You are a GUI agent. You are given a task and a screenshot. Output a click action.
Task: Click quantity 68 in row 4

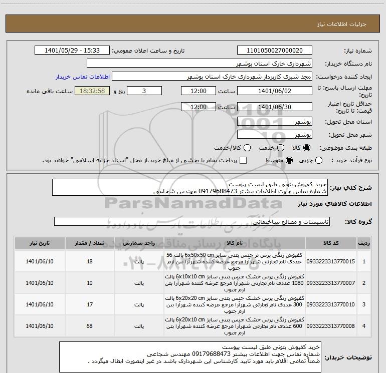click(x=90, y=326)
